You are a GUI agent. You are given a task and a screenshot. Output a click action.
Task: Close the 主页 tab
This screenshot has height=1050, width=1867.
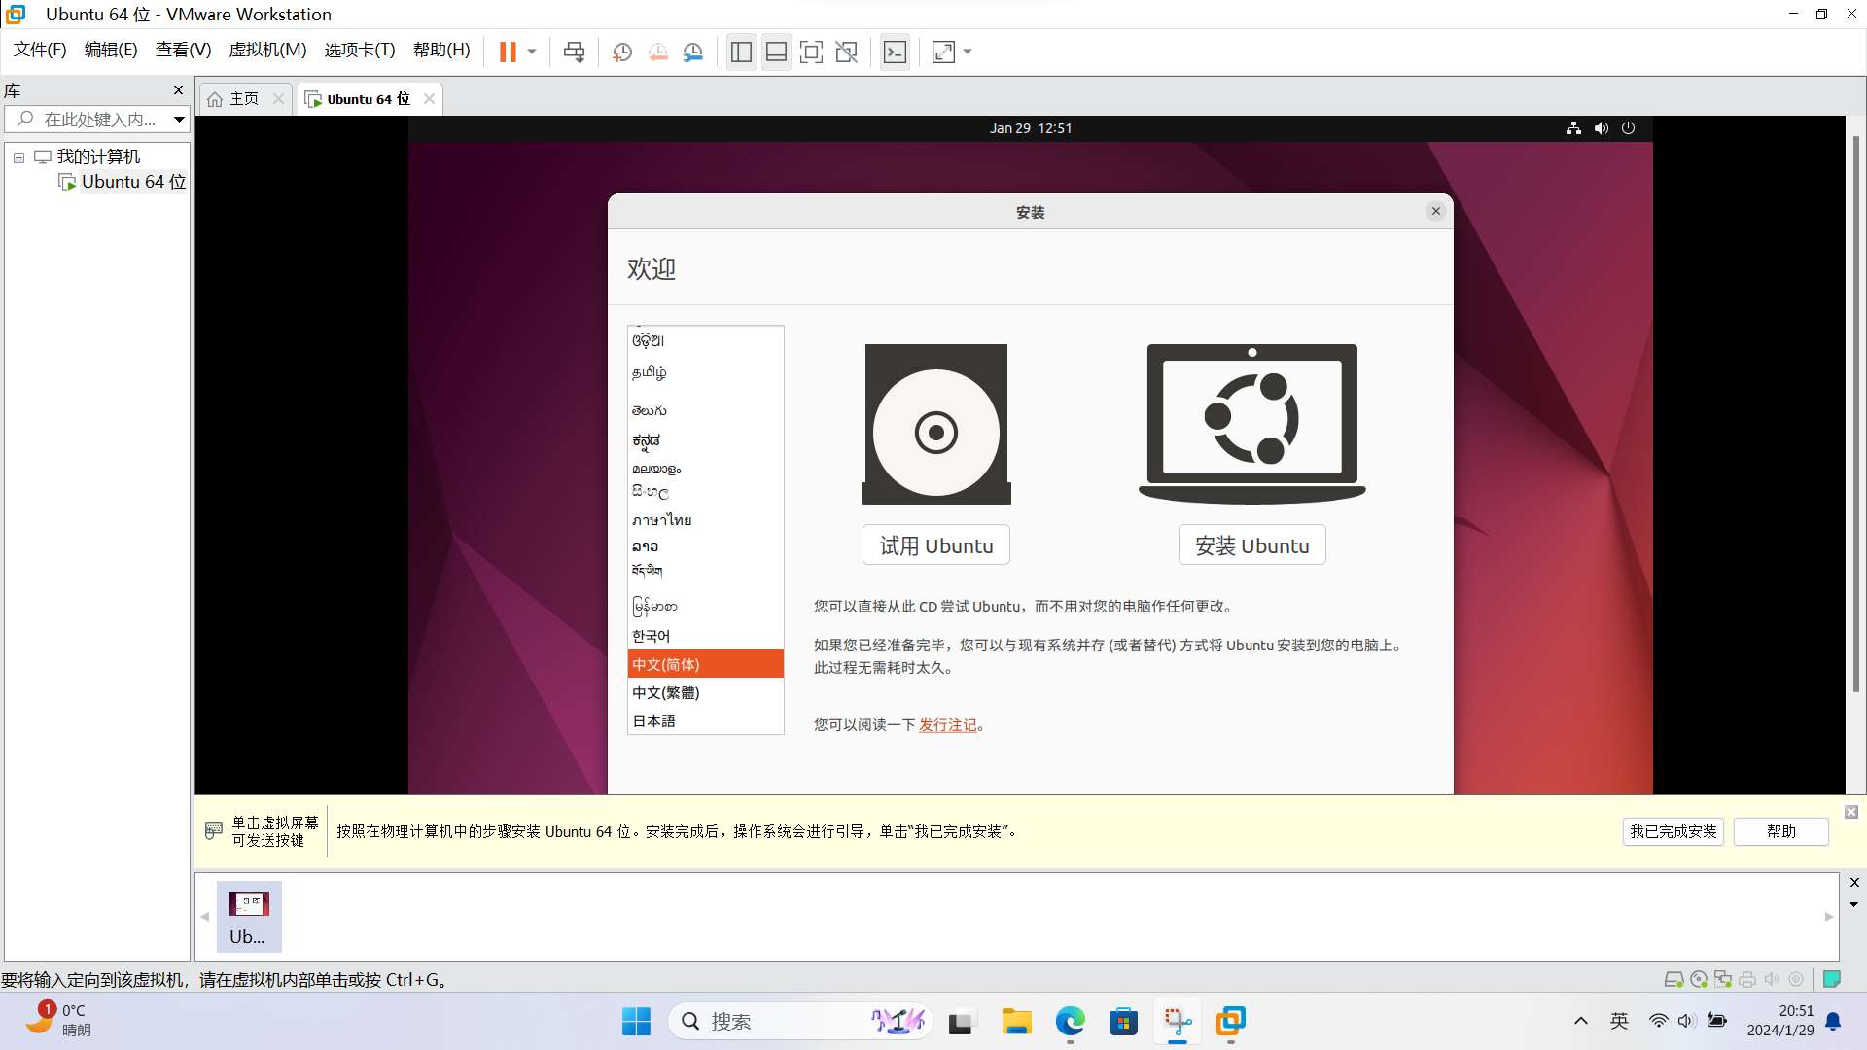[278, 99]
